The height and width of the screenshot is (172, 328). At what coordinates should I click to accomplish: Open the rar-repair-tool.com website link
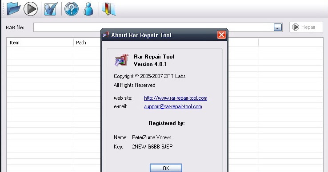(x=176, y=98)
